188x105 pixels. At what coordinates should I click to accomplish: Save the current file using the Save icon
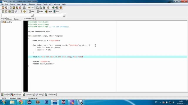pyautogui.click(x=14, y=8)
